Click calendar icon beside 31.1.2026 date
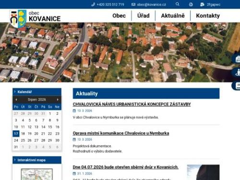 point(74,174)
